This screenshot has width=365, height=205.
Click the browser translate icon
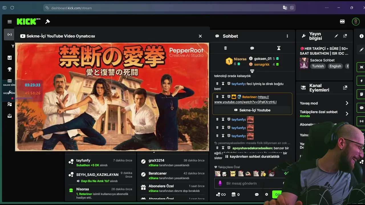click(x=285, y=8)
